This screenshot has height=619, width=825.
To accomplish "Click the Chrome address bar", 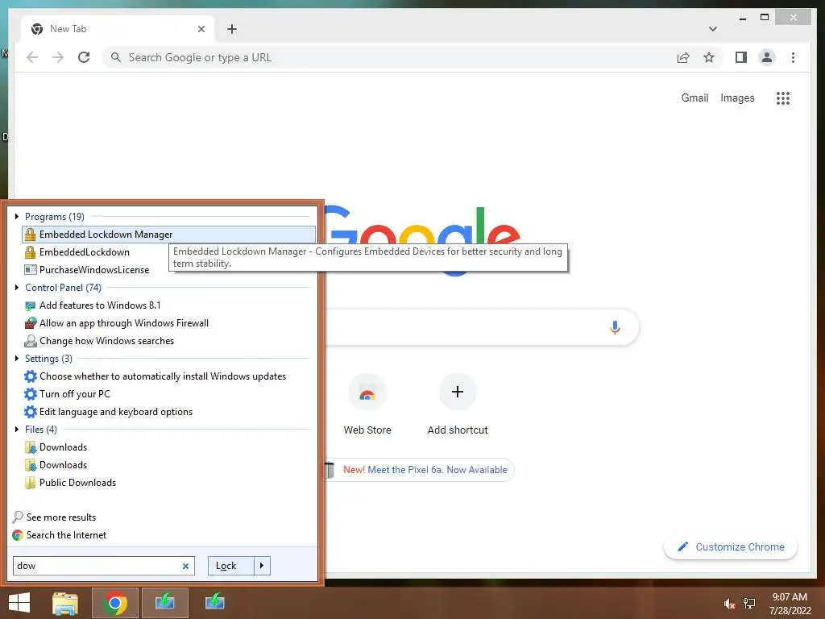I will coord(389,57).
